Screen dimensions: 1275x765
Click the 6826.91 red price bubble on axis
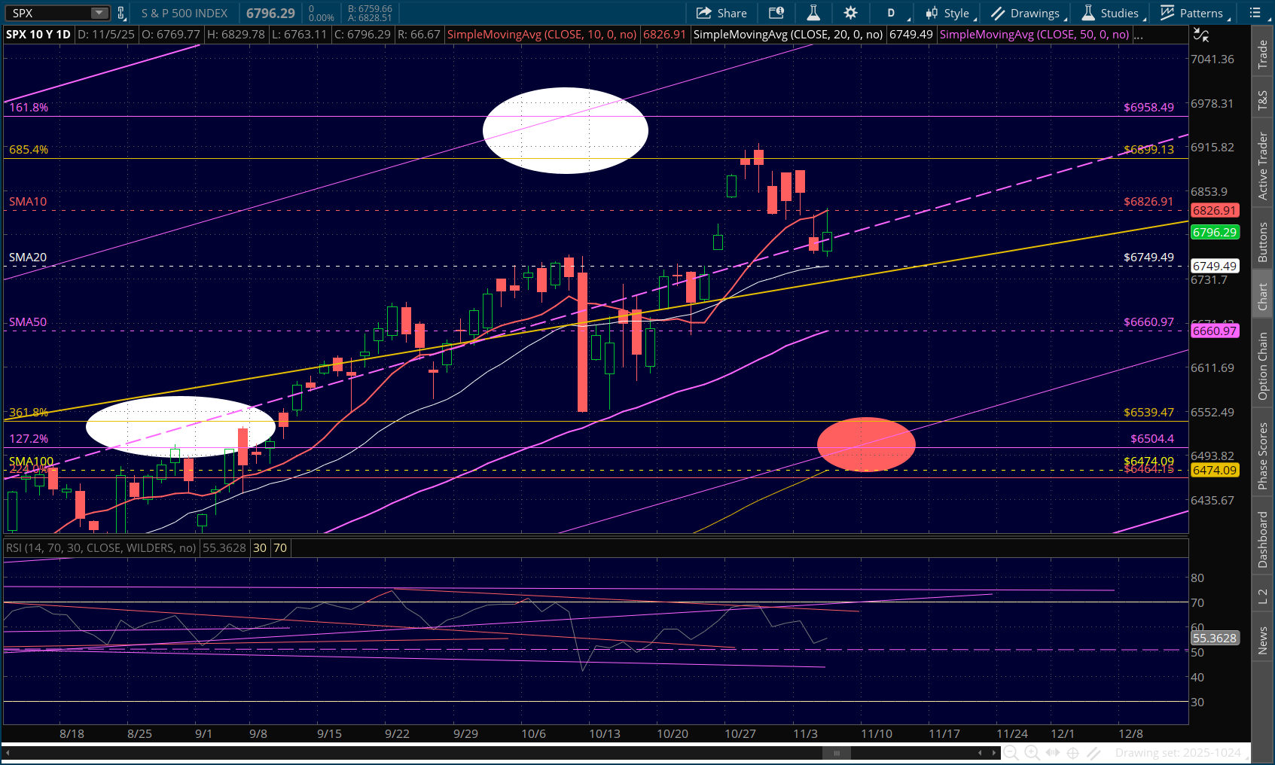point(1214,211)
